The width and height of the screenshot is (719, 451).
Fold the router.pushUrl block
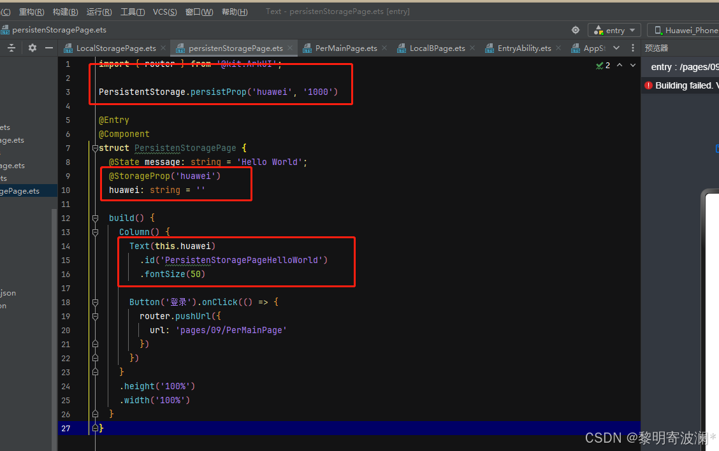(95, 316)
